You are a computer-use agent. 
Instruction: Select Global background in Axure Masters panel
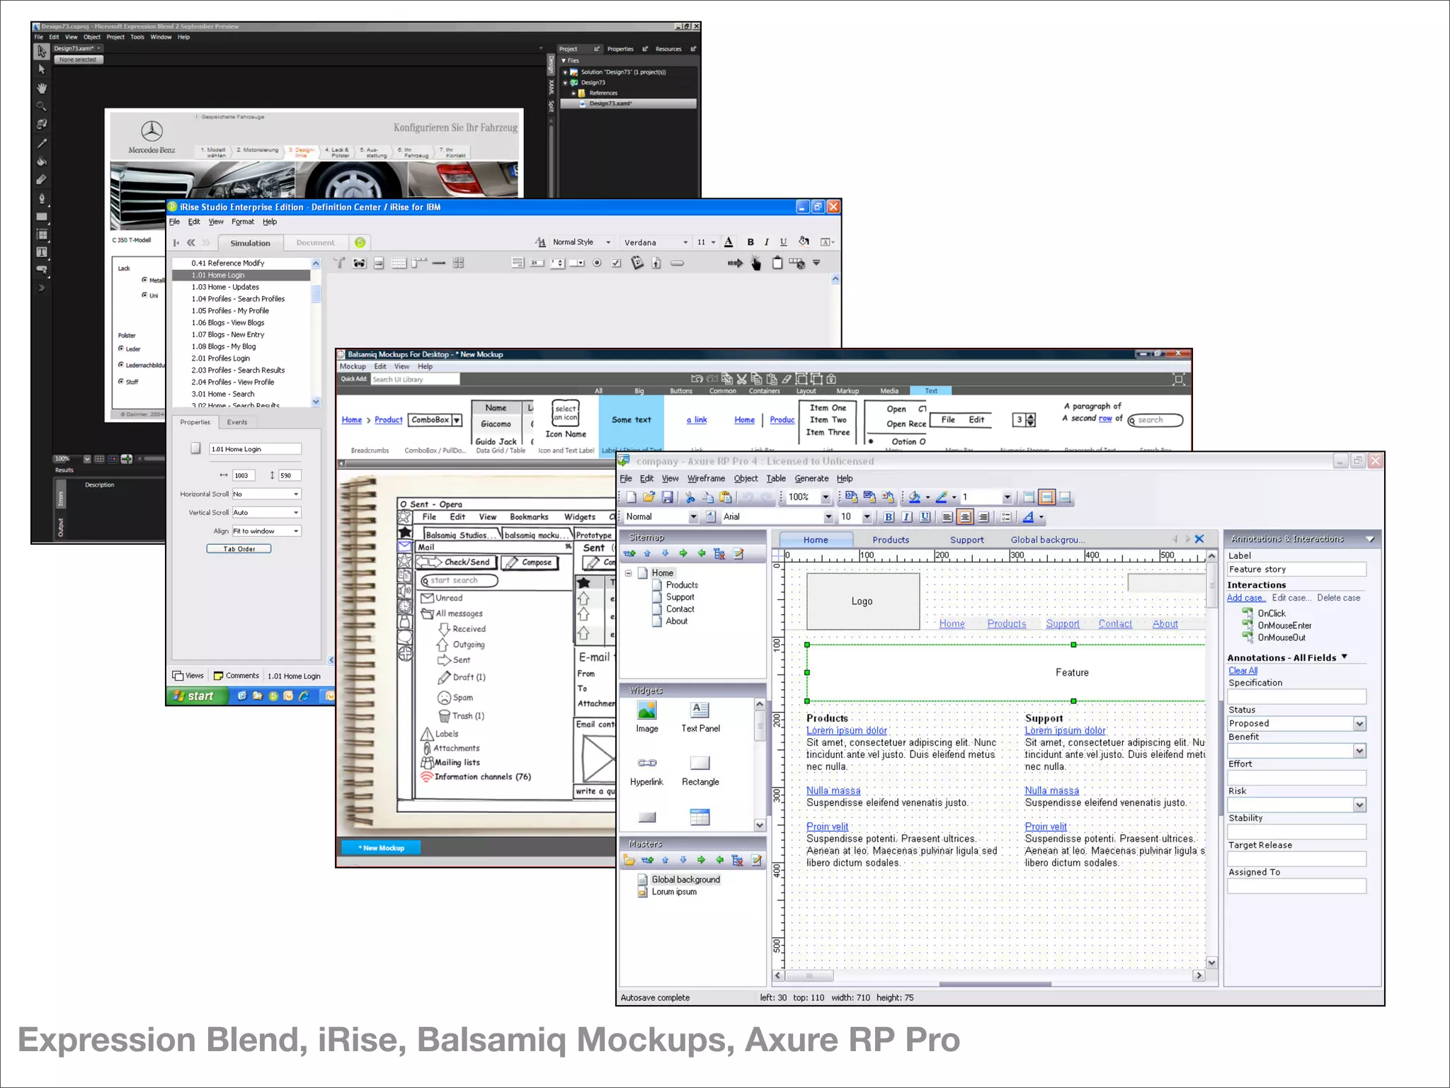pyautogui.click(x=685, y=880)
